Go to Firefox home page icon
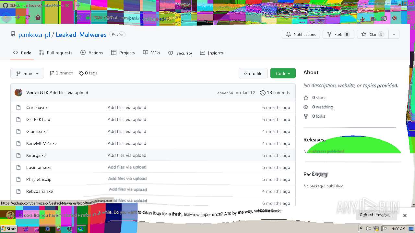The width and height of the screenshot is (415, 233). coord(38,17)
